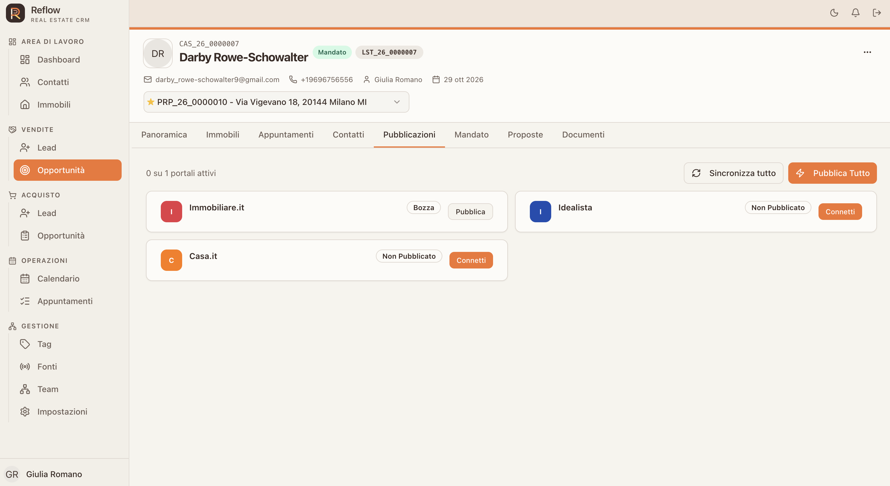The image size is (890, 486).
Task: Switch to the Documenti tab
Action: (x=583, y=135)
